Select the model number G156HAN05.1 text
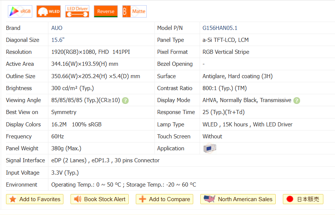 [220, 28]
